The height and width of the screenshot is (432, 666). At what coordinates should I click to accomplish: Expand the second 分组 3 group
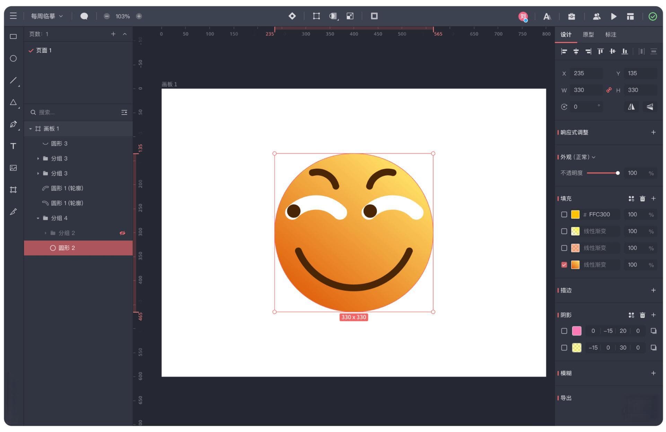[38, 173]
